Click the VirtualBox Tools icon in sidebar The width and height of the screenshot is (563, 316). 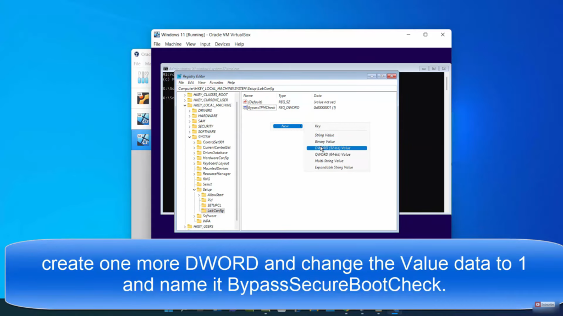(x=143, y=77)
